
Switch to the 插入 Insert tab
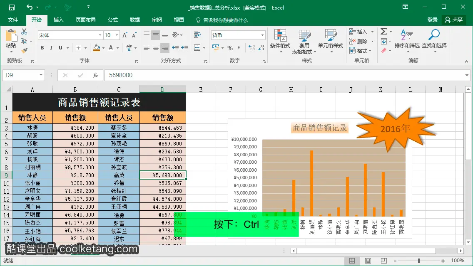pyautogui.click(x=59, y=20)
